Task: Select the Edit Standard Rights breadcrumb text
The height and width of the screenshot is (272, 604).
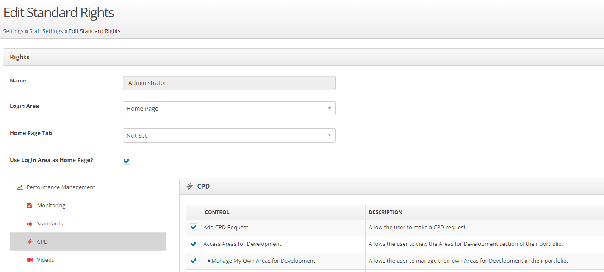Action: pyautogui.click(x=94, y=31)
